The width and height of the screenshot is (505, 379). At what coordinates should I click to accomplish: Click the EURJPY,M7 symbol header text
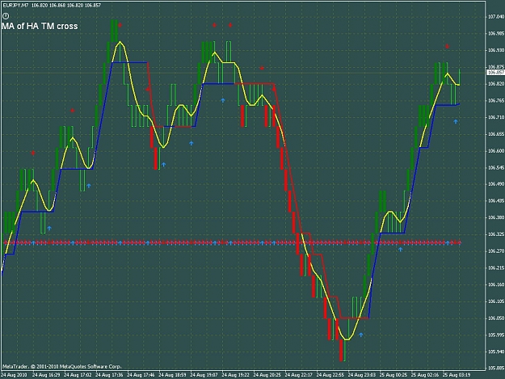click(15, 6)
